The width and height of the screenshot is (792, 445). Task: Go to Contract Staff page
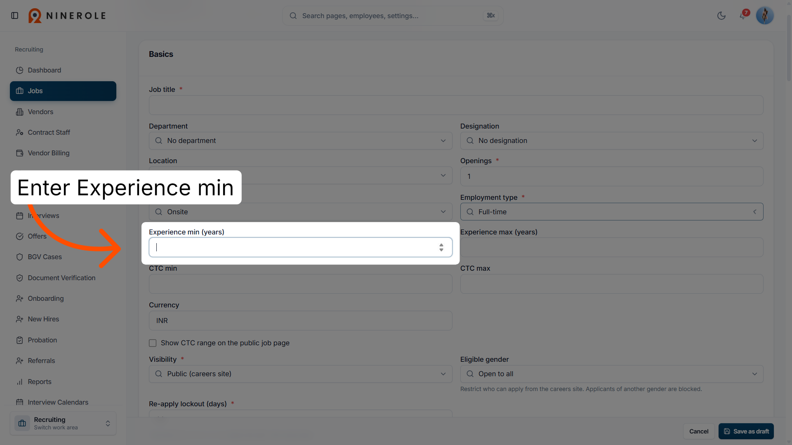coord(63,132)
